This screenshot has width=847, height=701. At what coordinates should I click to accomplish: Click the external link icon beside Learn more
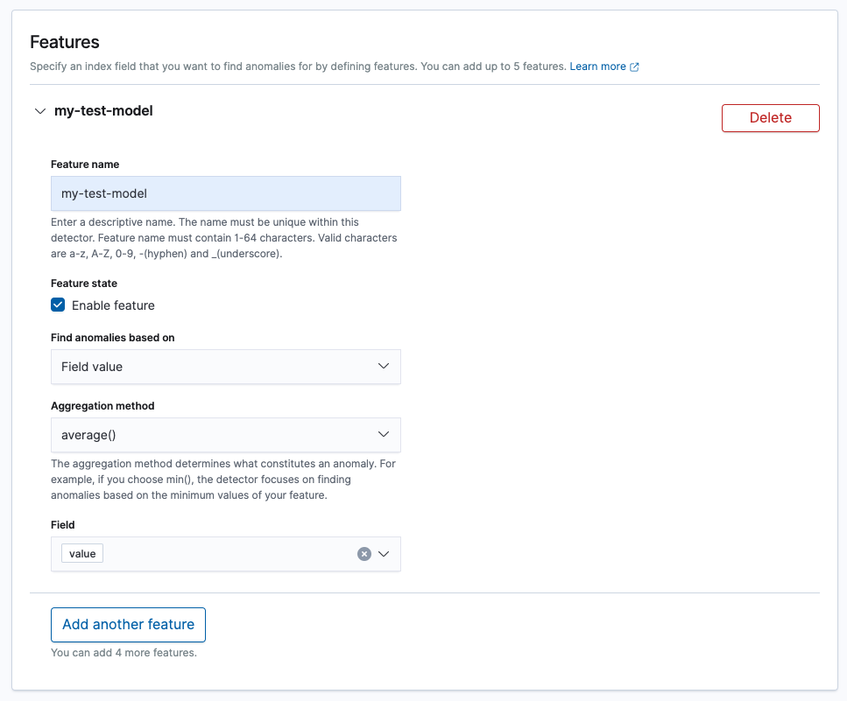[635, 67]
